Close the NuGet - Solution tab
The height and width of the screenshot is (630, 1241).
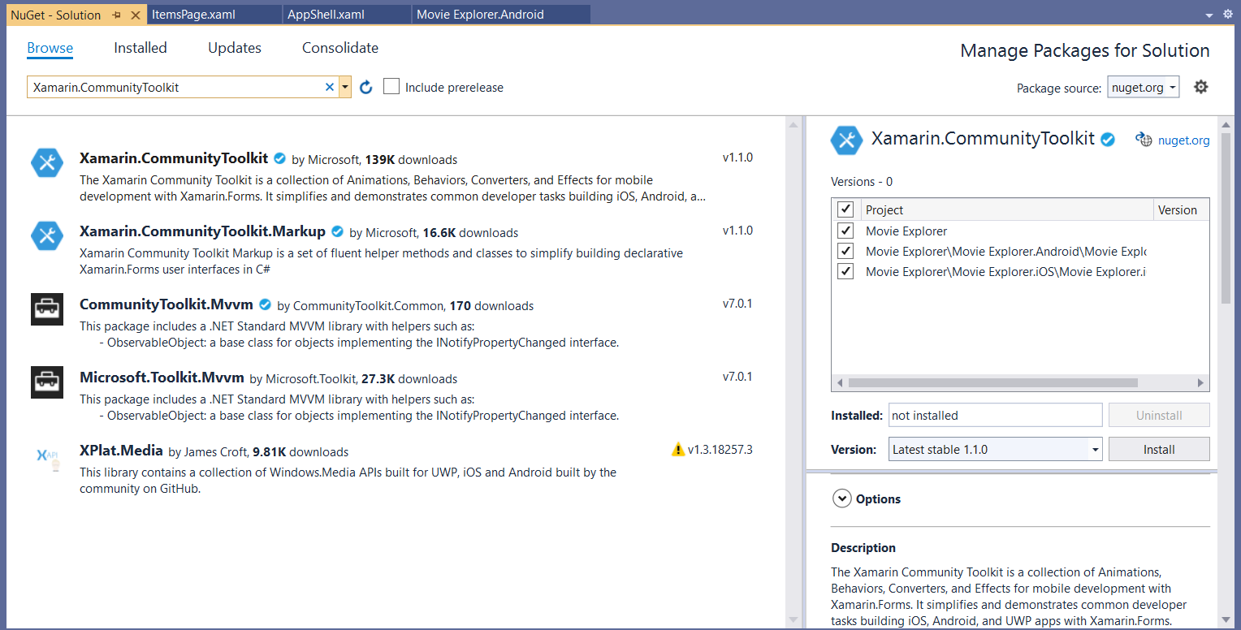(x=135, y=15)
